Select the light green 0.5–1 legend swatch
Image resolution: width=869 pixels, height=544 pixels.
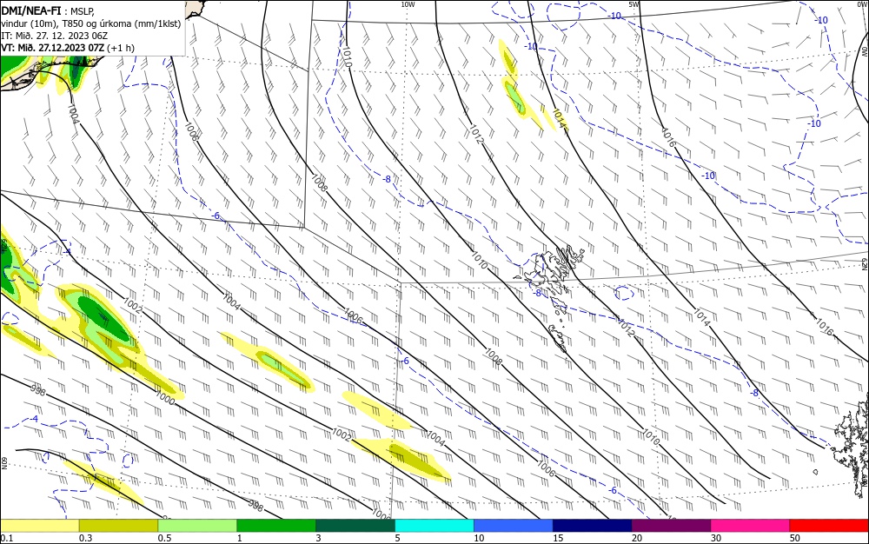click(197, 526)
